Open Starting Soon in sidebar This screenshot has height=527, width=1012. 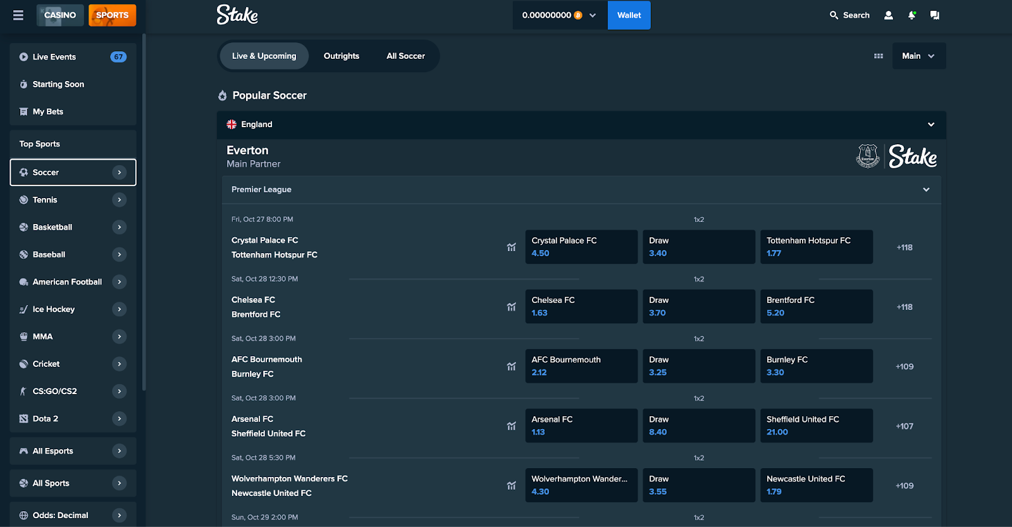tap(73, 84)
